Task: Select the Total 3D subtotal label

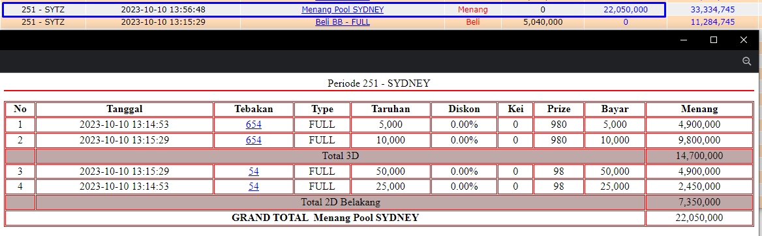Action: coord(340,156)
